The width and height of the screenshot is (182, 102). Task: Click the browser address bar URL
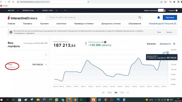[35, 2]
